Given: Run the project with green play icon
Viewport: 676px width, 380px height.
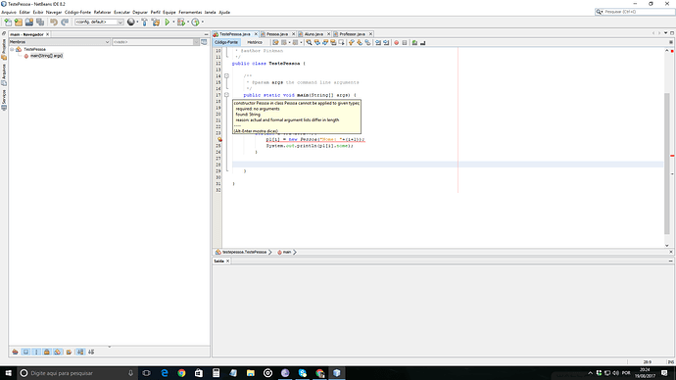Looking at the screenshot, I should pos(168,22).
